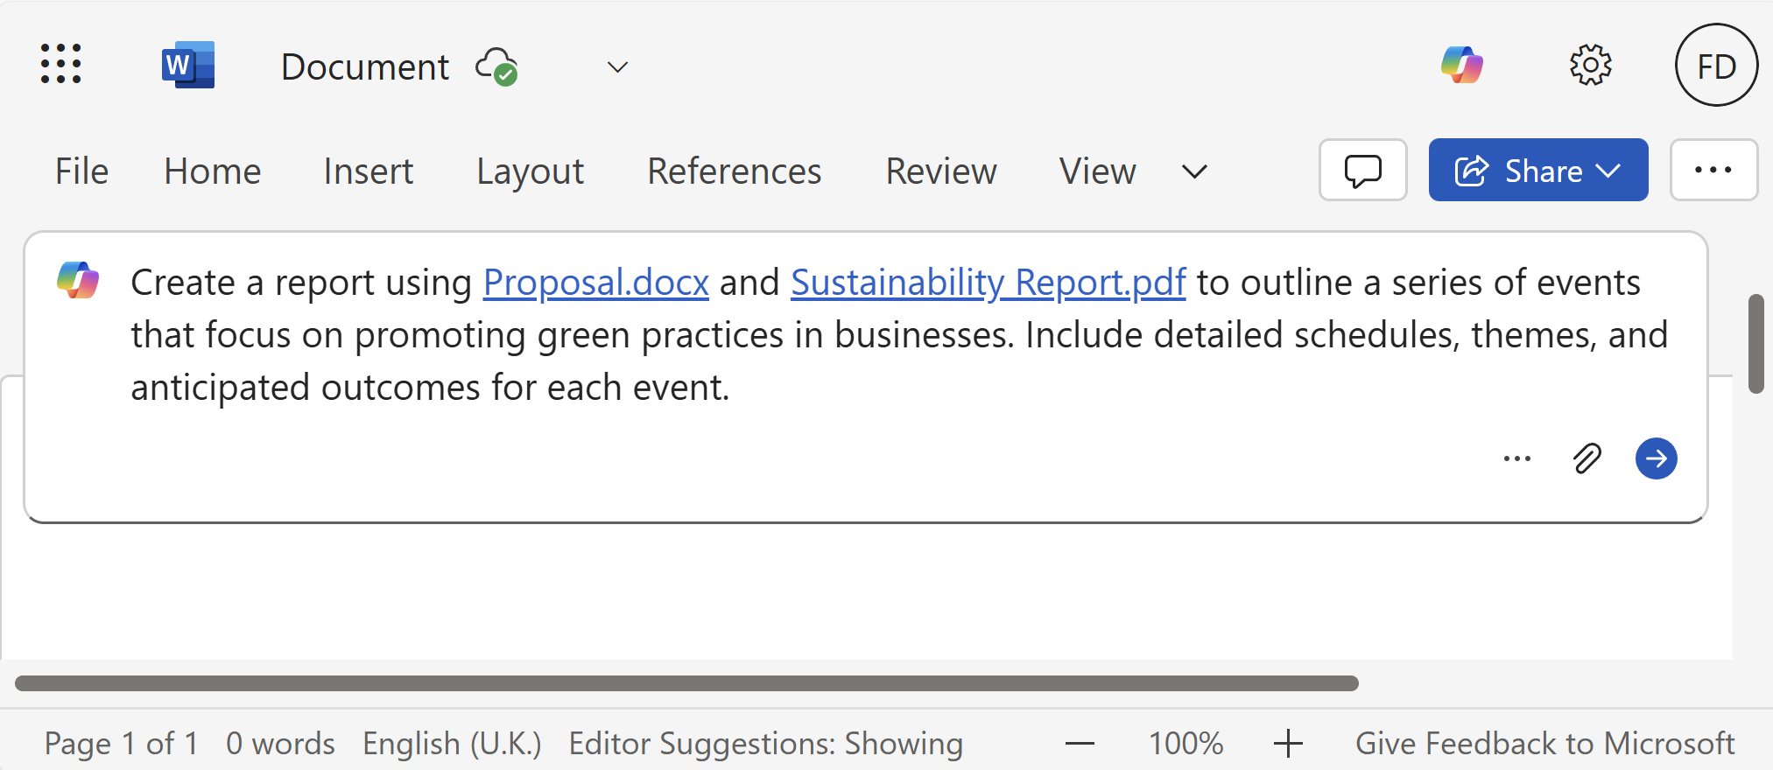Screen dimensions: 1773x770
Task: Send the Copilot prompt with the arrow
Action: coord(1657,458)
